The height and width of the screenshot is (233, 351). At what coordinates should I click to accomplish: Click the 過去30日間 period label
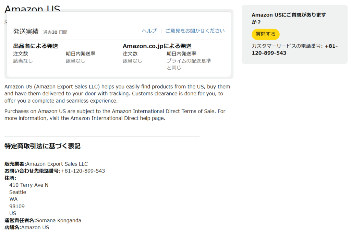[x=55, y=32]
